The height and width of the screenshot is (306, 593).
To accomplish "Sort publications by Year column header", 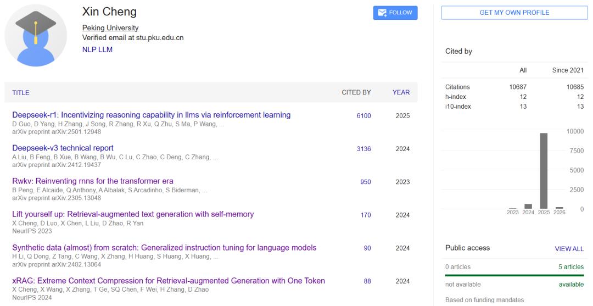I will [401, 93].
